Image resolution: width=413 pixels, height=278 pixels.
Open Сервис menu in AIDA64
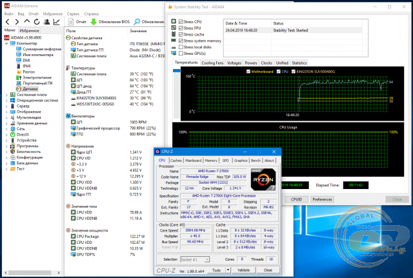point(73,14)
